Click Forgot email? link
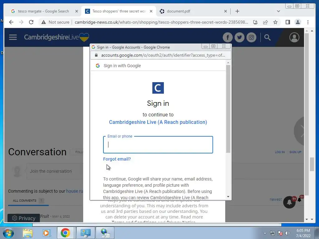This screenshot has height=239, width=319. (117, 159)
